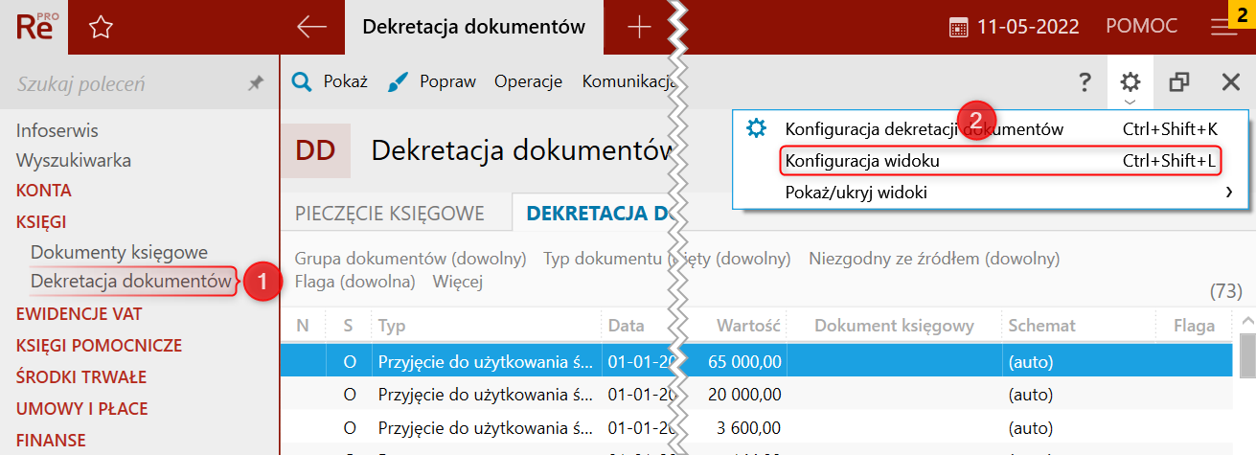The width and height of the screenshot is (1256, 455).
Task: Click the vertical scrollbar thumb
Action: [1245, 357]
